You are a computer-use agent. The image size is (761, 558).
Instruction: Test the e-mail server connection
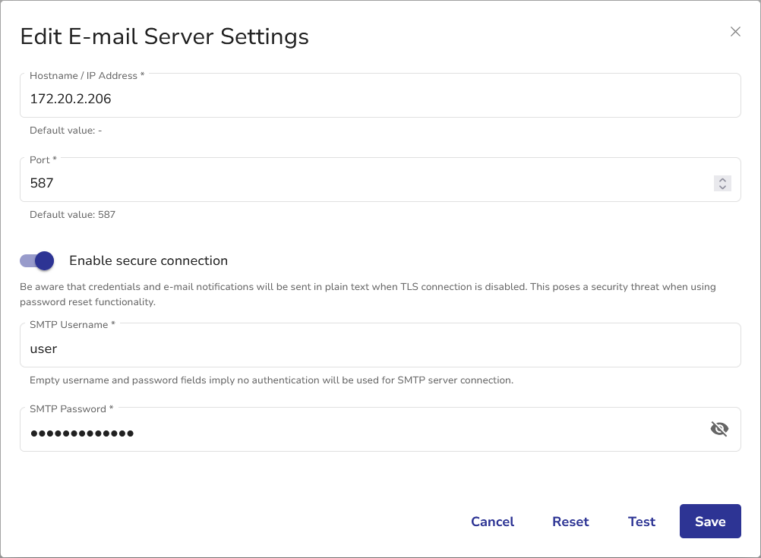642,522
